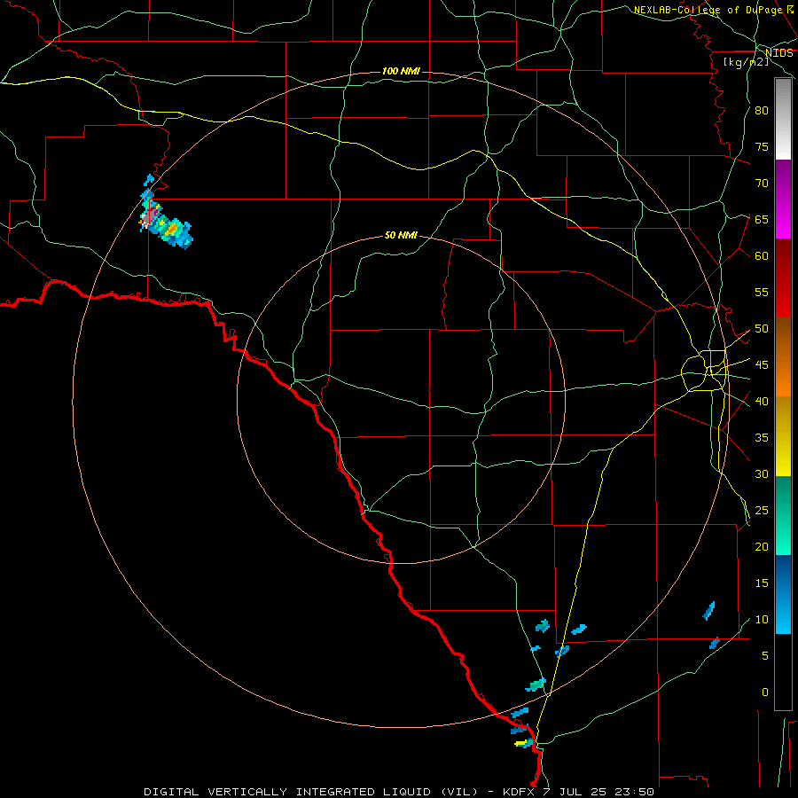Screen dimensions: 798x798
Task: Click the 50 NMI range ring label
Action: (401, 235)
